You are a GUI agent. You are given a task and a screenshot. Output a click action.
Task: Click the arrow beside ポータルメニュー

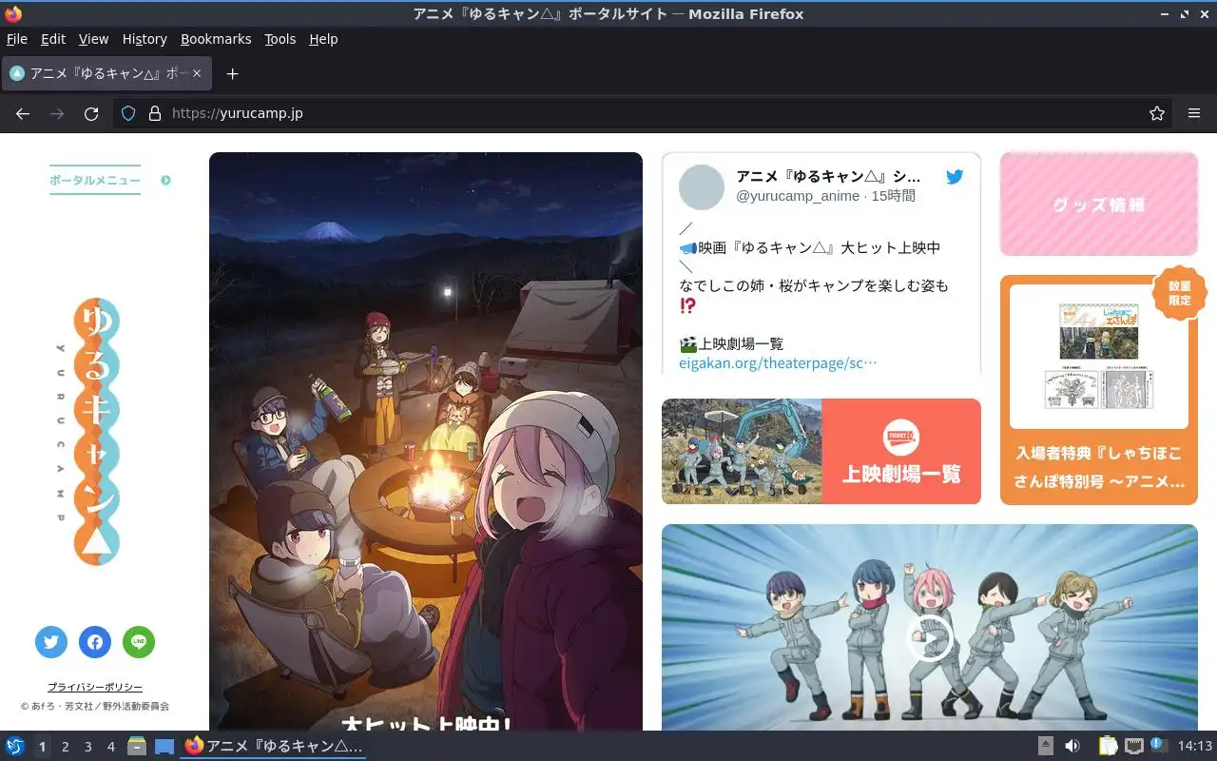(165, 180)
